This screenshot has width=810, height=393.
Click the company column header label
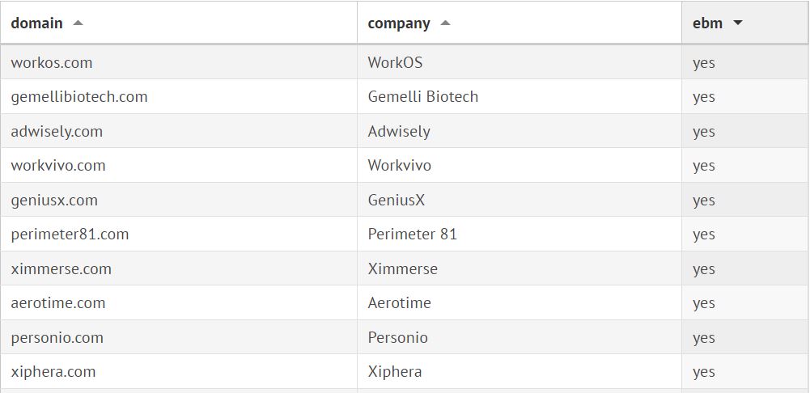[x=399, y=23]
